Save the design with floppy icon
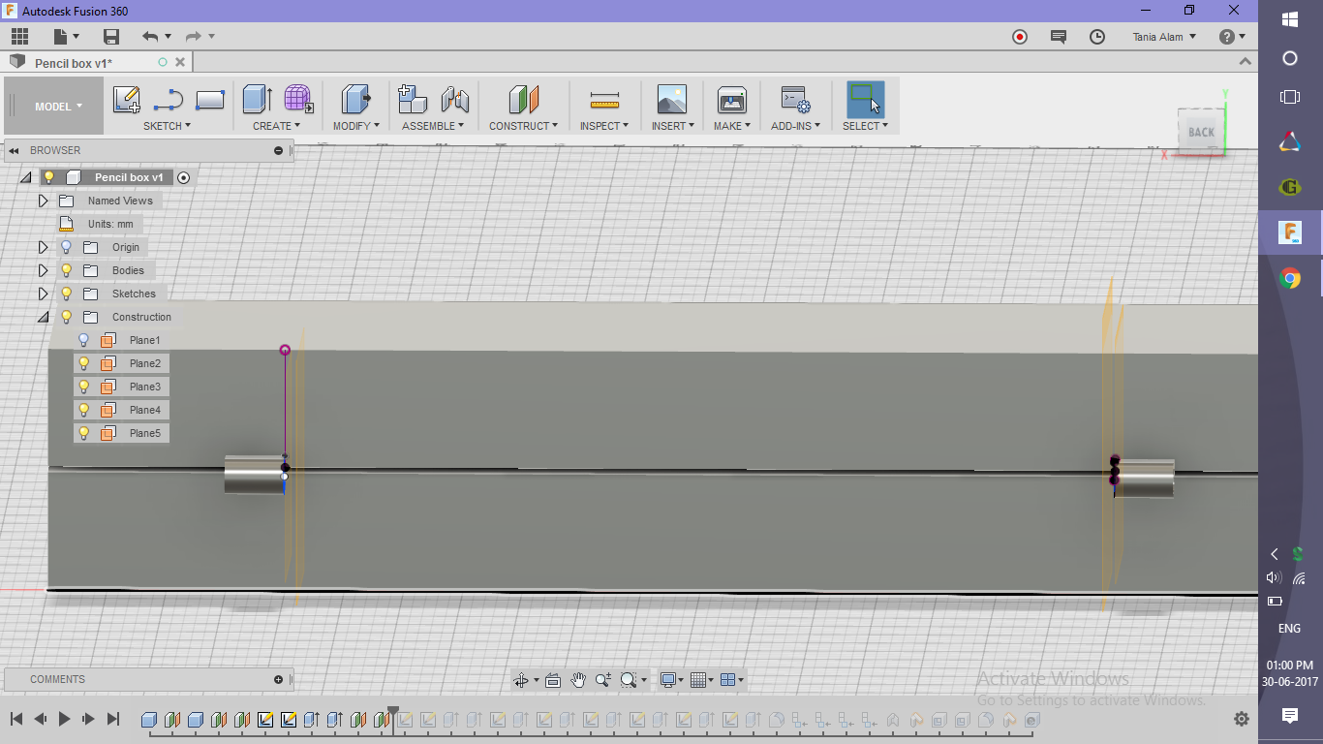1323x744 pixels. [111, 37]
